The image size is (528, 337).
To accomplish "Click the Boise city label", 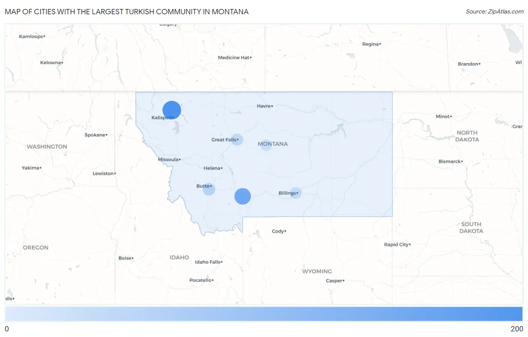I will tap(126, 258).
